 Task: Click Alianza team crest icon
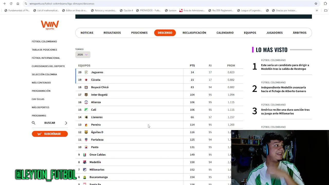coord(86,102)
